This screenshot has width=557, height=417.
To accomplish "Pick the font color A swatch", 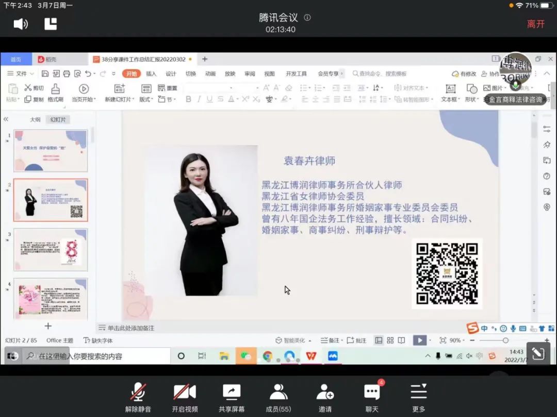I will [231, 99].
